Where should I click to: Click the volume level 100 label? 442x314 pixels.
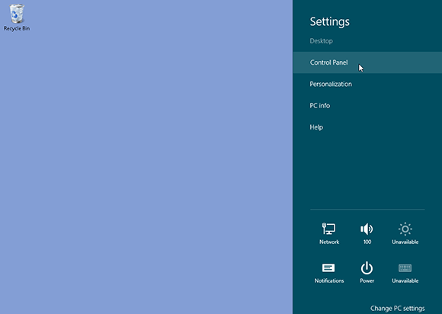[x=367, y=242]
